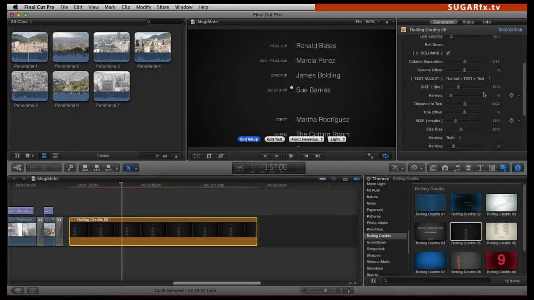Uncheck the 2 COLUMNS checkbox
The height and width of the screenshot is (300, 534).
click(448, 53)
